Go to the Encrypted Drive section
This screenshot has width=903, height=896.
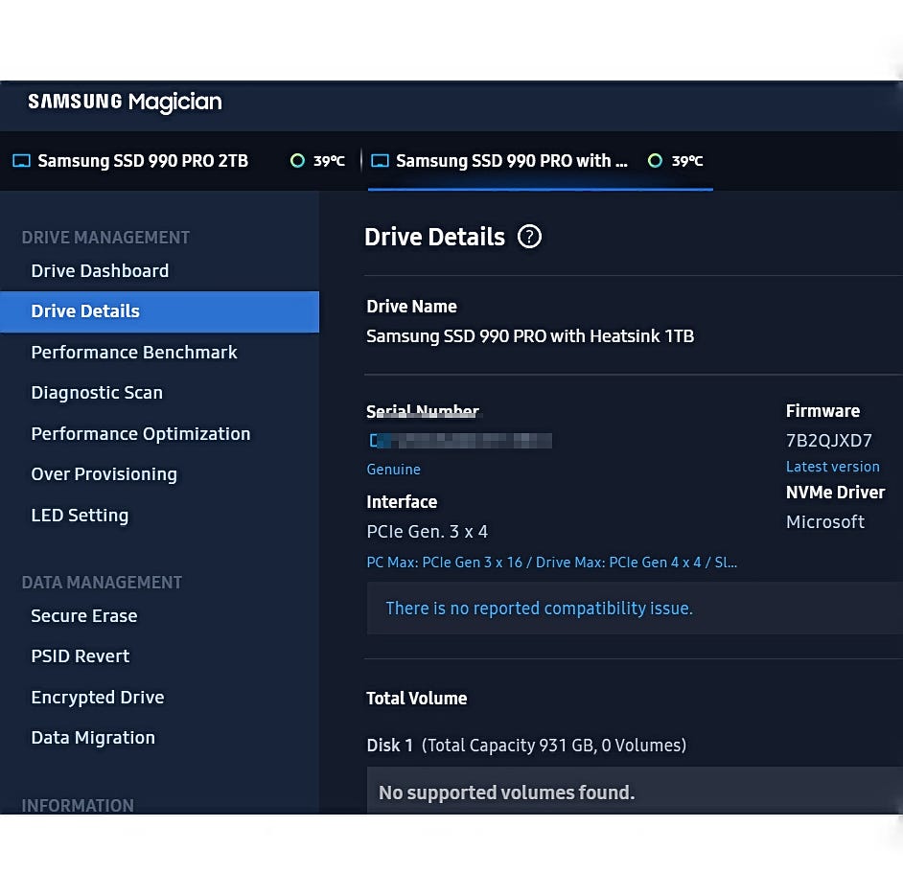pos(98,698)
